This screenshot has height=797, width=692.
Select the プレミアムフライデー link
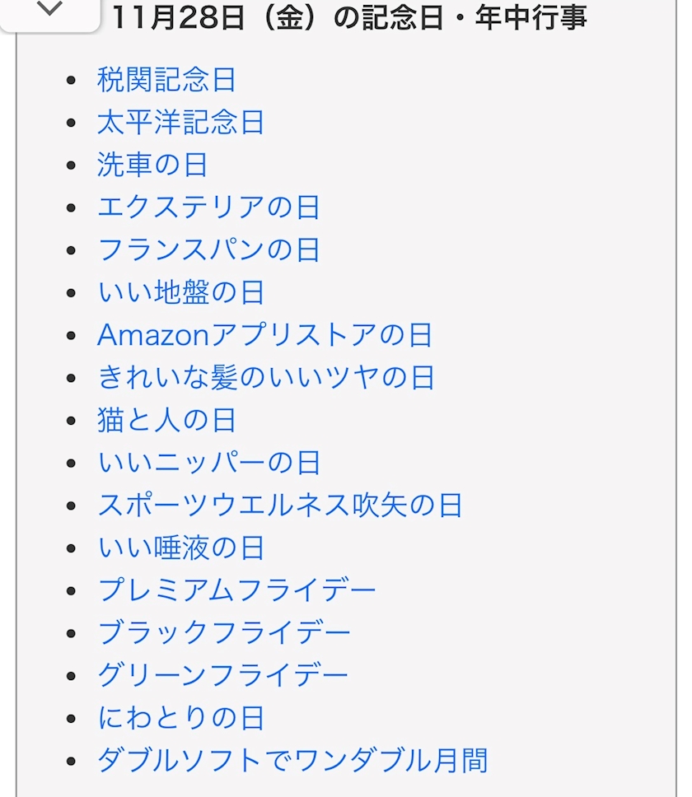(236, 590)
